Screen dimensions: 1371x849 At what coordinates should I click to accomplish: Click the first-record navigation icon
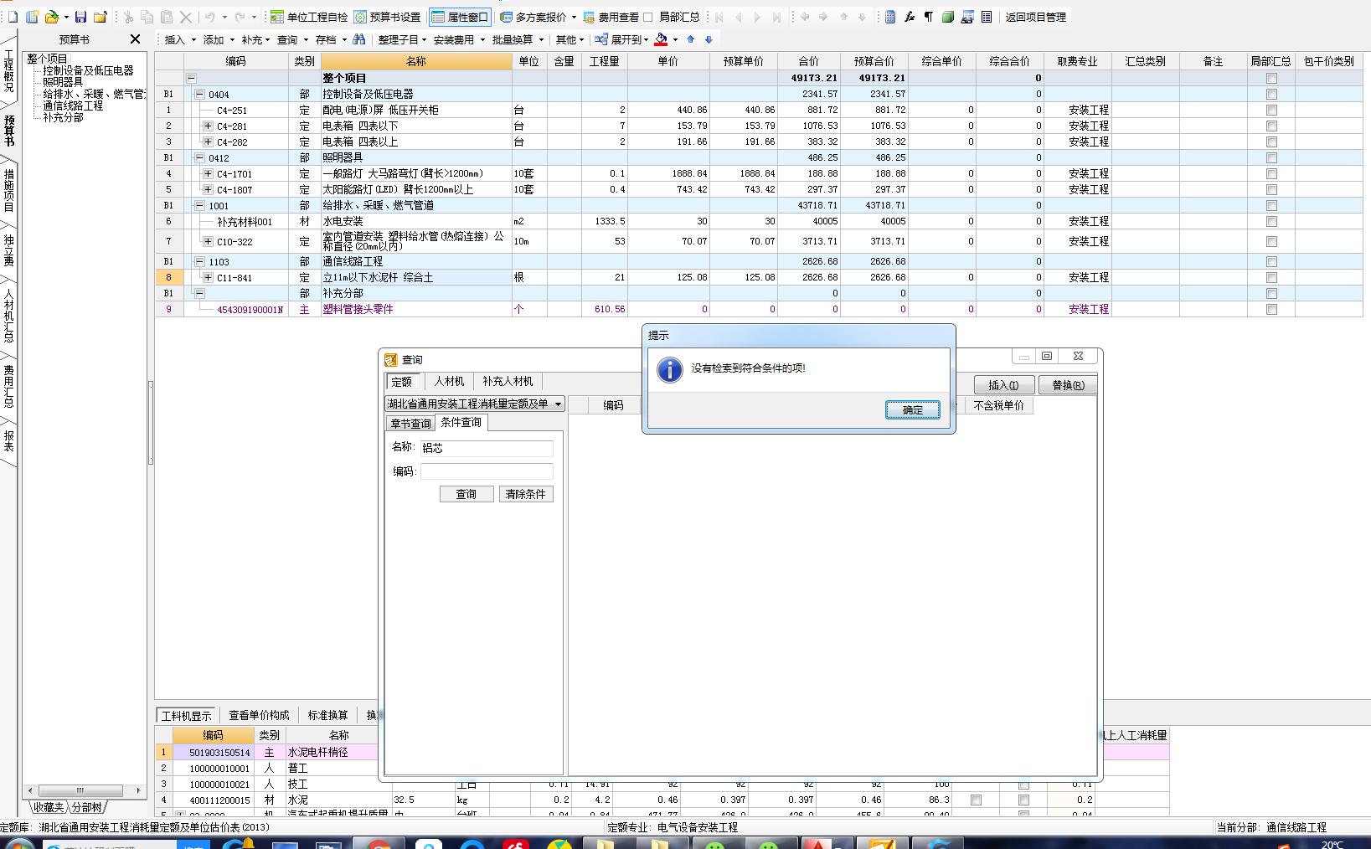tap(719, 17)
